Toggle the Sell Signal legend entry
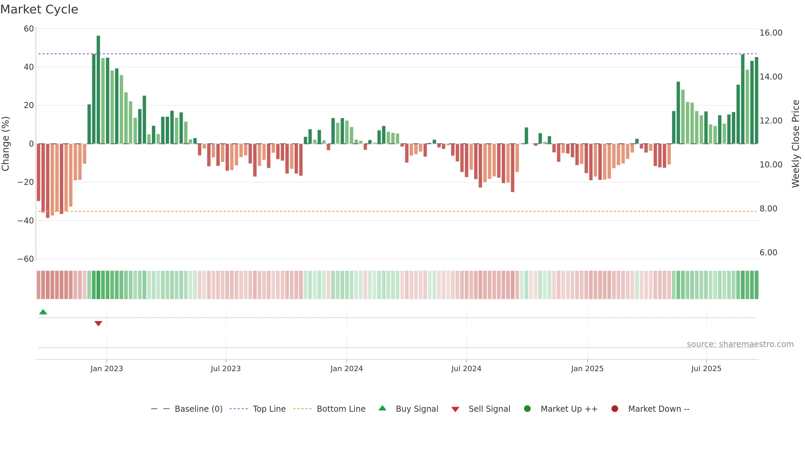This screenshot has height=453, width=805. pos(481,409)
